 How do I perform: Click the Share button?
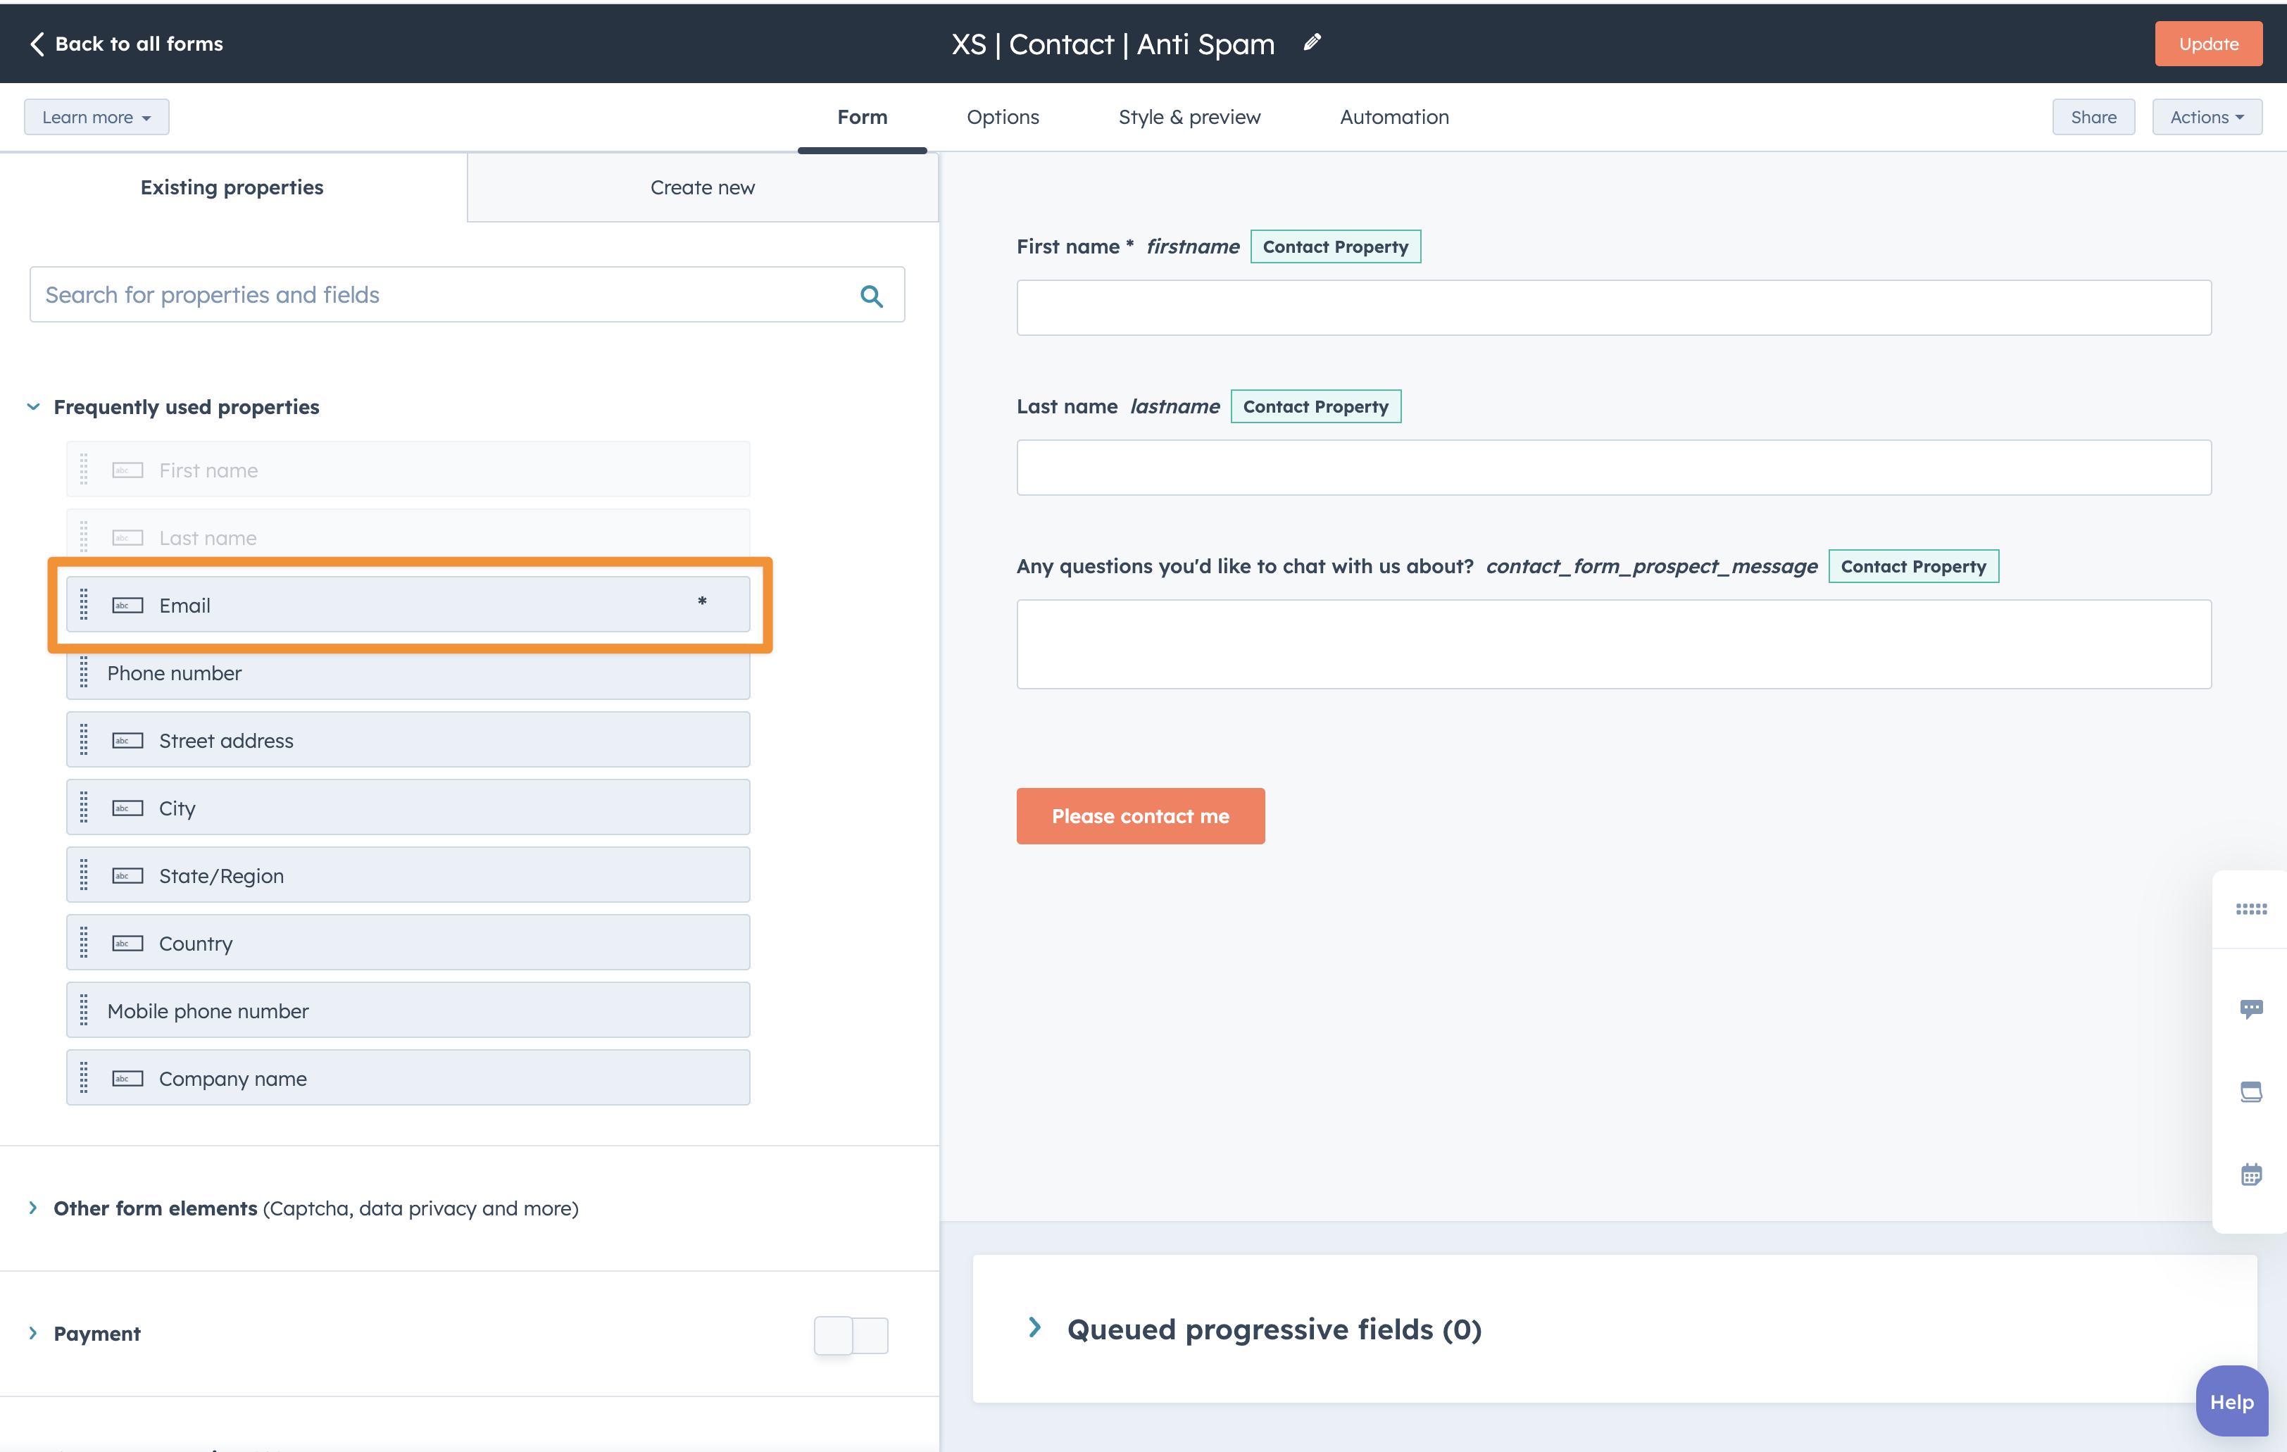pos(2093,117)
